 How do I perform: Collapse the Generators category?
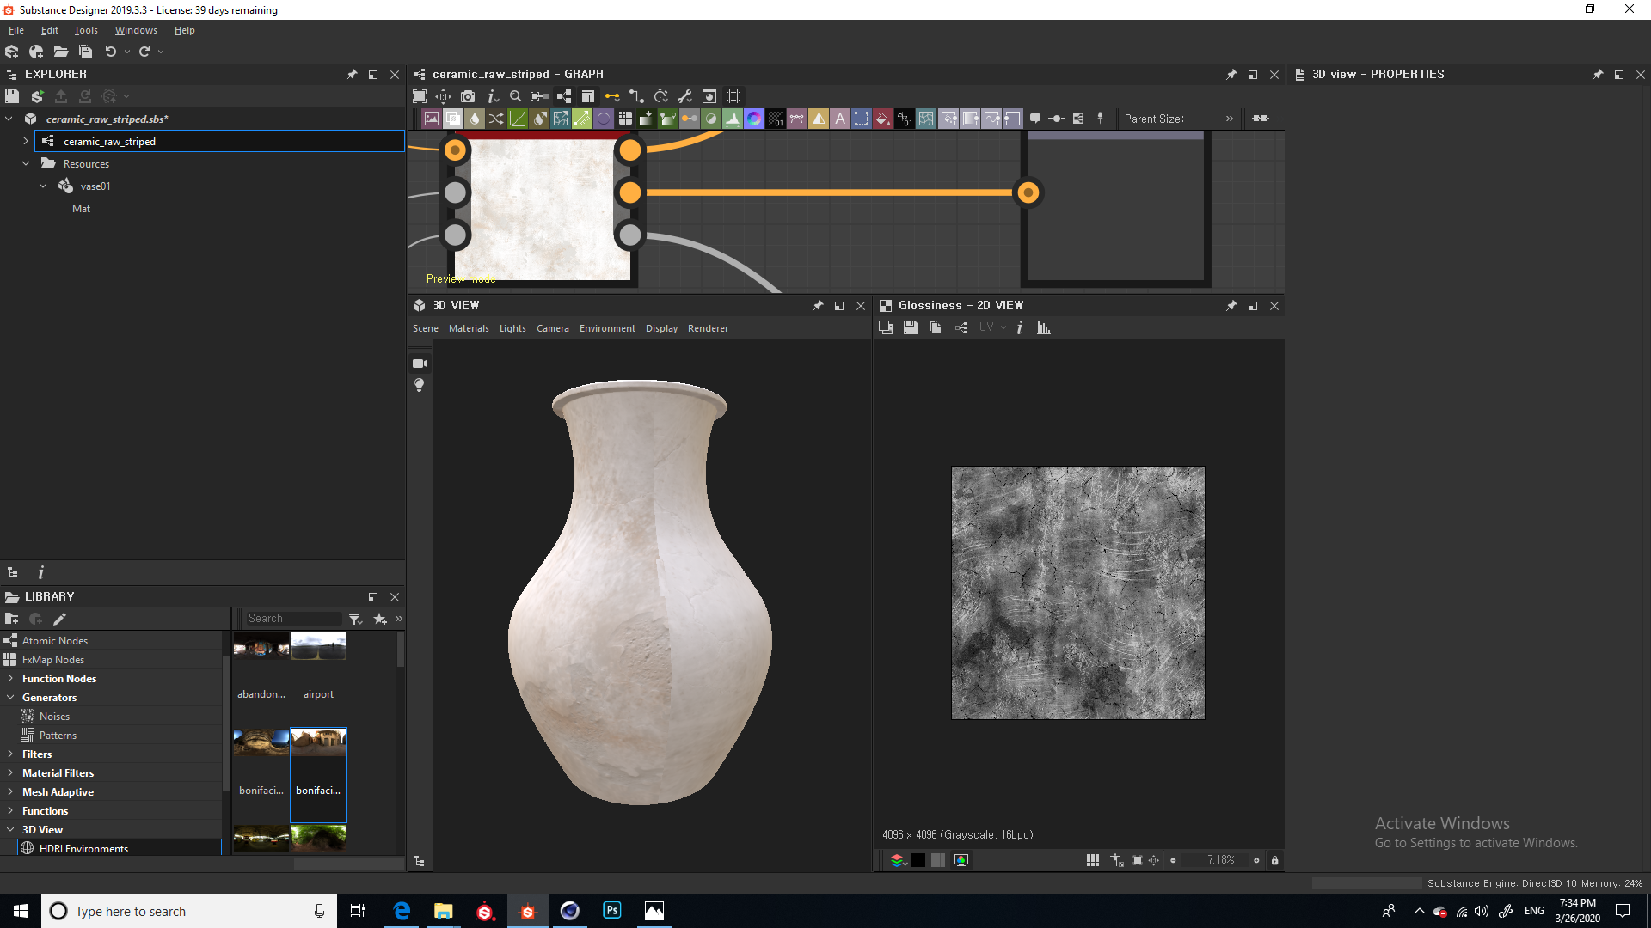10,698
